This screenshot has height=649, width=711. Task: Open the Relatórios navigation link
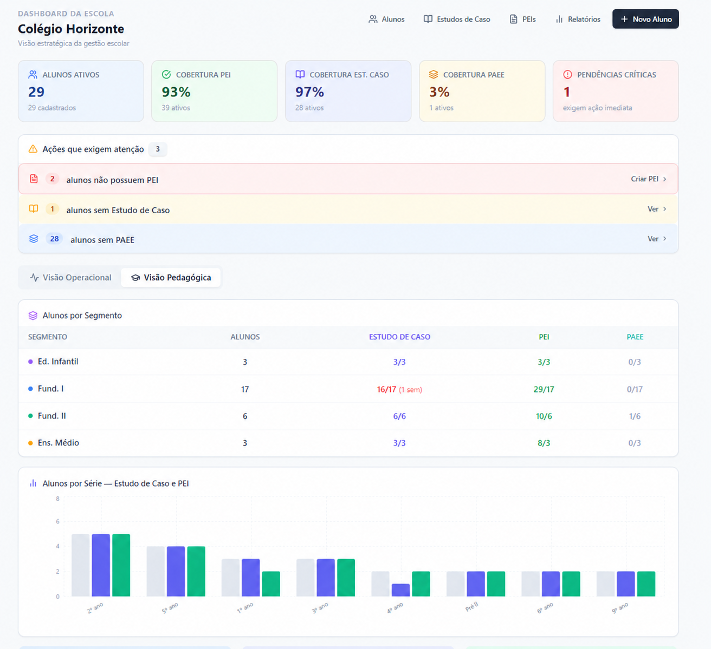pyautogui.click(x=578, y=19)
